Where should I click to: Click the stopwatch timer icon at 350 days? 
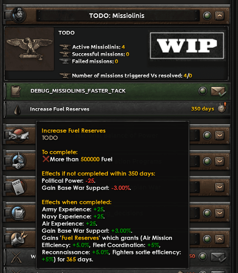tap(222, 108)
